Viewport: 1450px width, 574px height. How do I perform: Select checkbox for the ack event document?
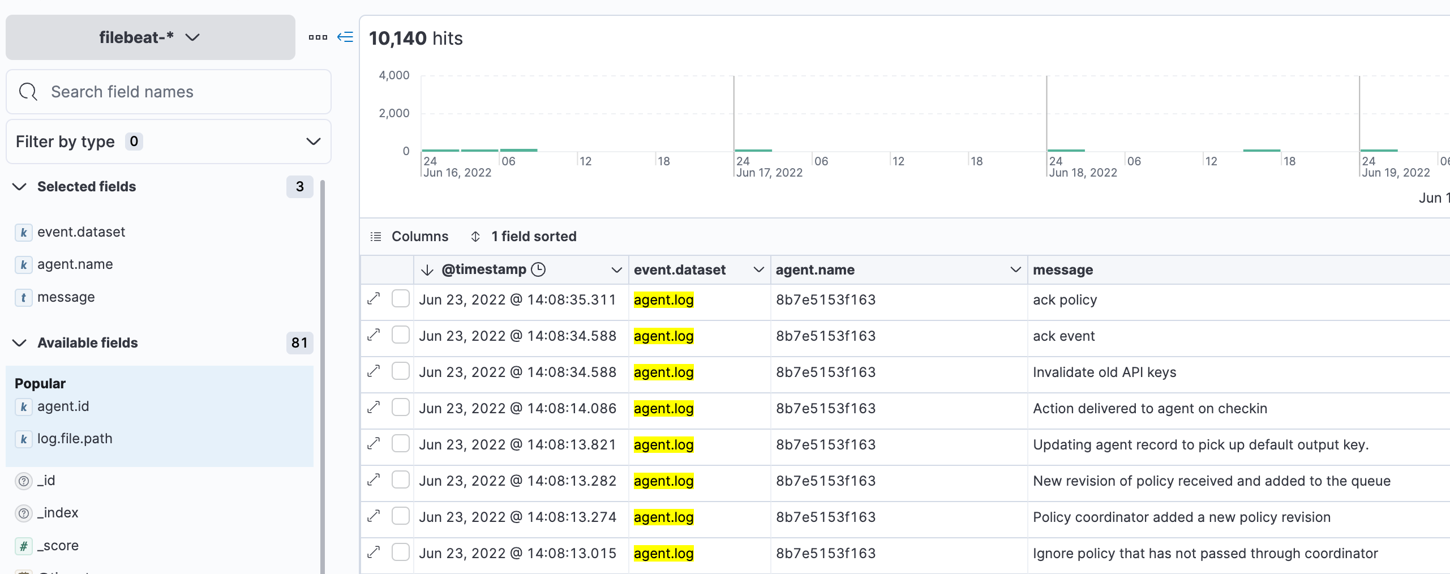tap(401, 335)
